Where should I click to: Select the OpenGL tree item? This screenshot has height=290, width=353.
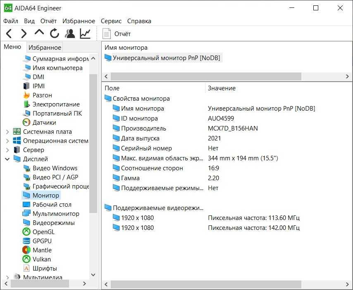point(39,232)
